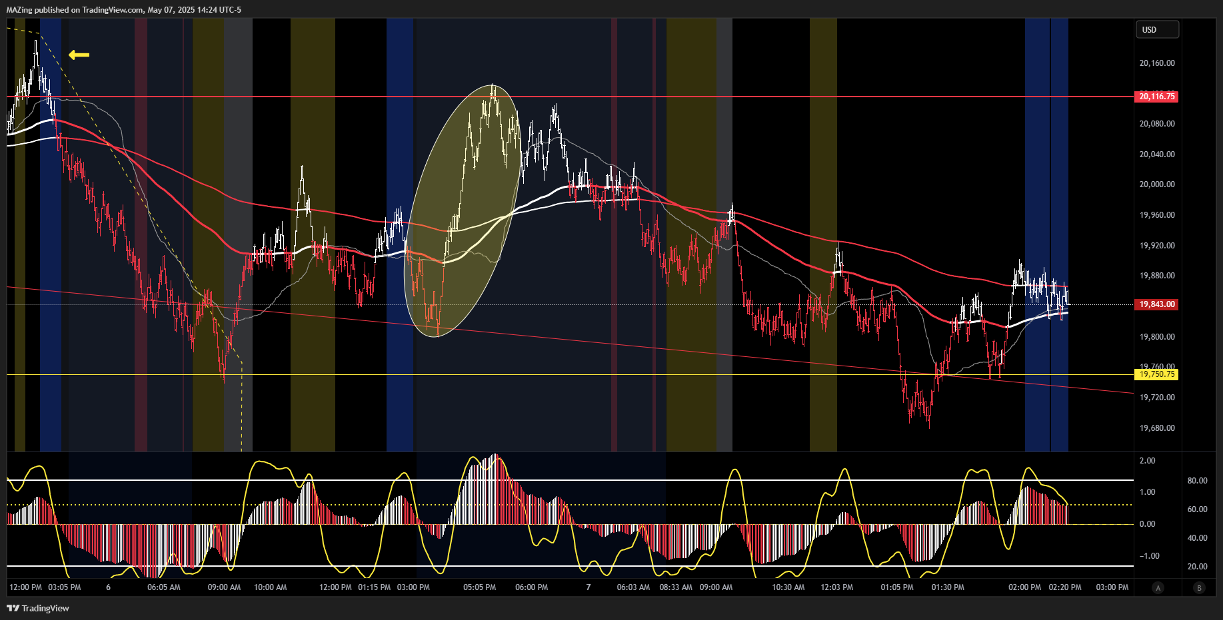Click the 80.00 oscillator scale value
The height and width of the screenshot is (620, 1223).
[x=1198, y=481]
